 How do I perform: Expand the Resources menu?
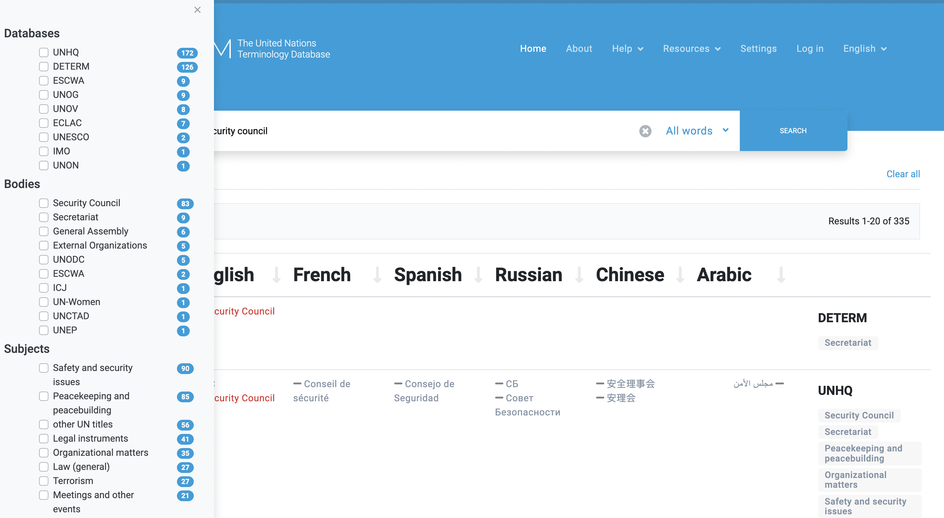[692, 49]
